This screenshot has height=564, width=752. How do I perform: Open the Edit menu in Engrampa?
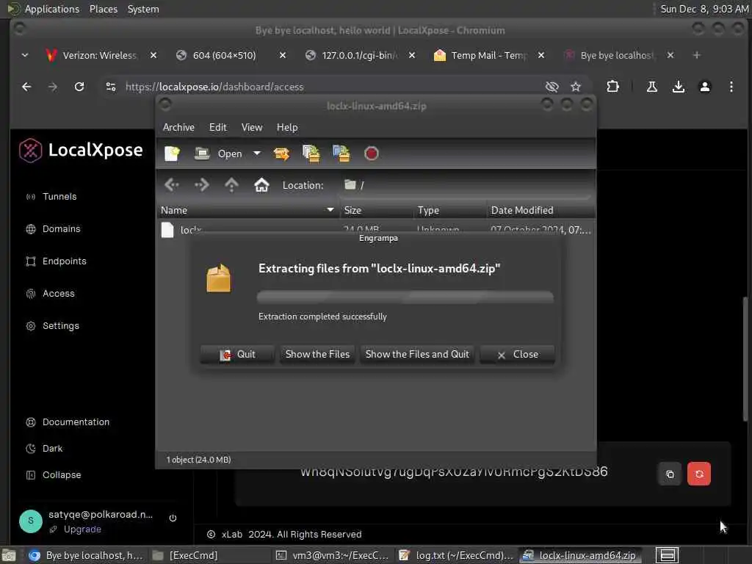(217, 127)
